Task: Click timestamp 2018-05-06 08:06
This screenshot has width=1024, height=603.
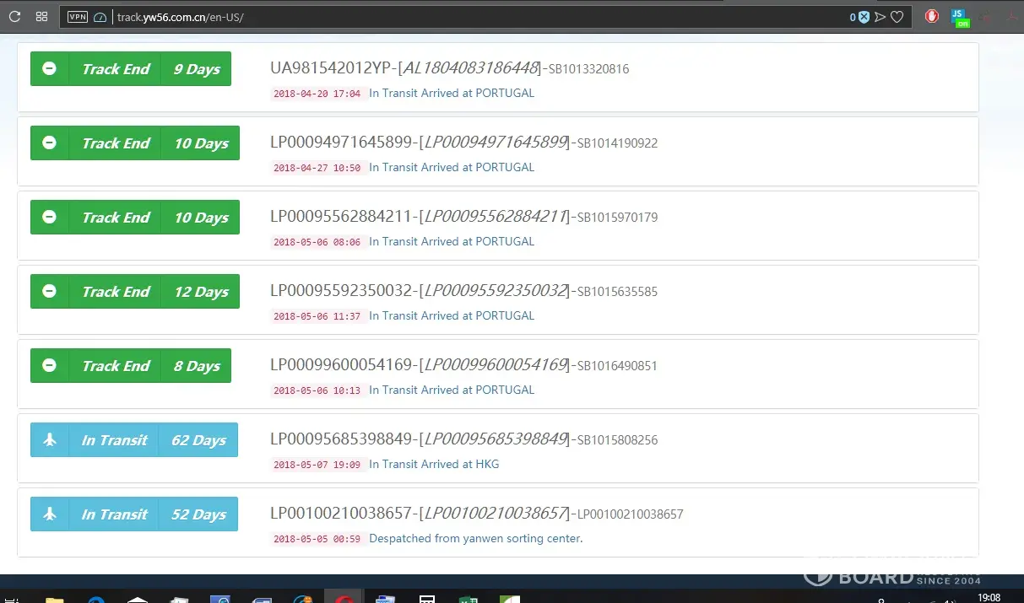Action: click(317, 242)
